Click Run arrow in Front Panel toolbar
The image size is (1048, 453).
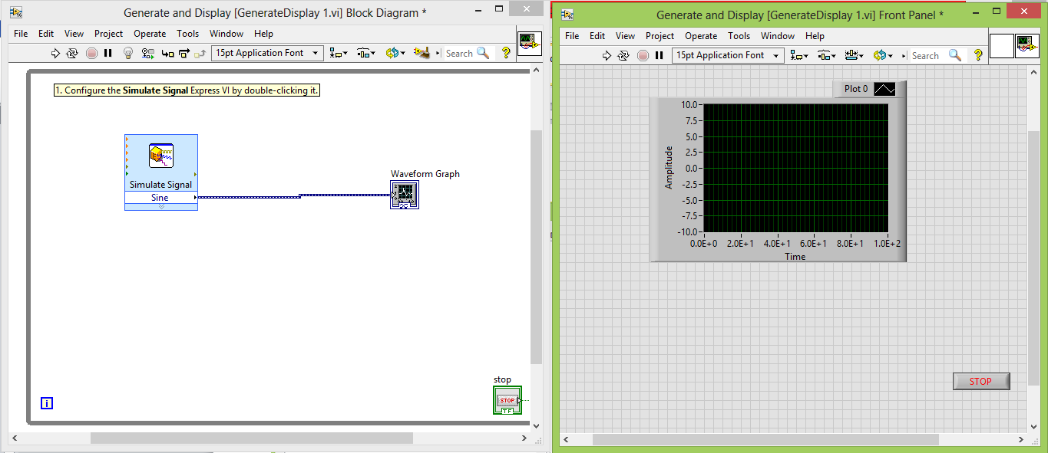pyautogui.click(x=607, y=55)
